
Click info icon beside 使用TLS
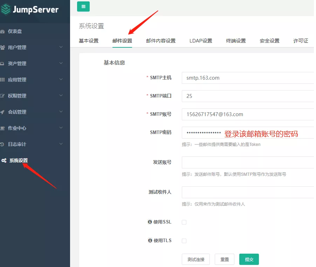coord(150,241)
